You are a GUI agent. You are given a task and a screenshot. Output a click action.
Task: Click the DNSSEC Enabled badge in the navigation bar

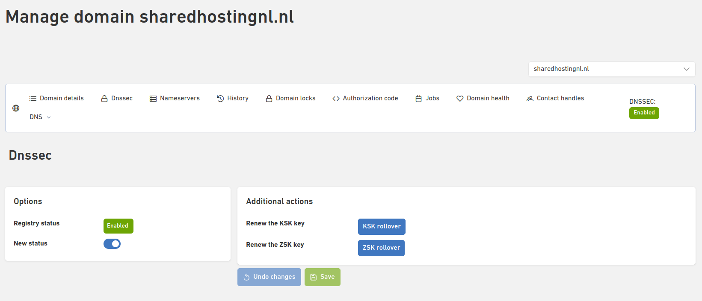[x=644, y=113]
